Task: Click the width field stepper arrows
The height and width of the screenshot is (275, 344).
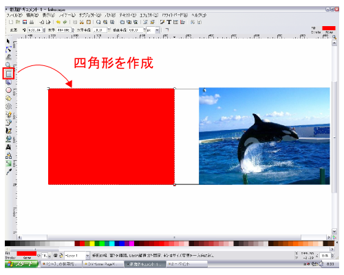Action: point(44,30)
